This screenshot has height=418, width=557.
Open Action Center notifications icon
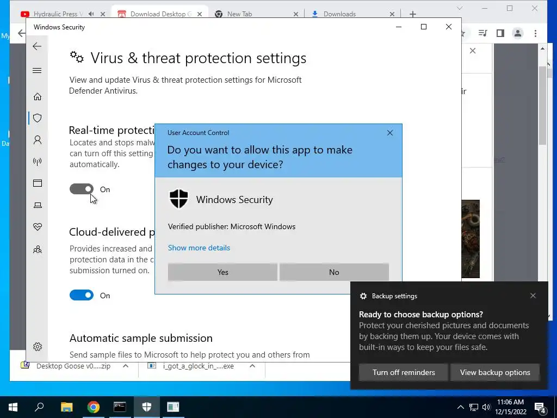tap(540, 407)
